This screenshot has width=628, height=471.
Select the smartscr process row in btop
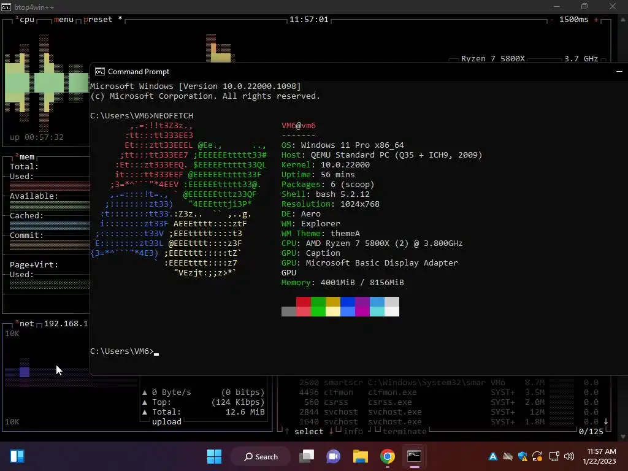[x=448, y=383]
